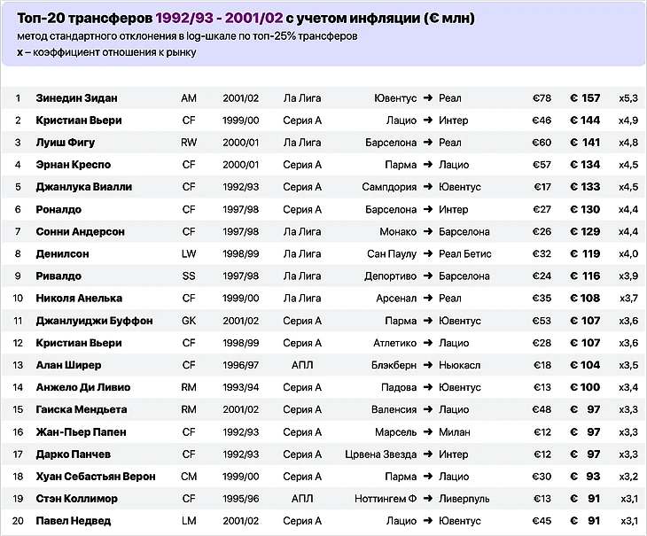Select the original fee €60
The image size is (647, 536).
[542, 143]
